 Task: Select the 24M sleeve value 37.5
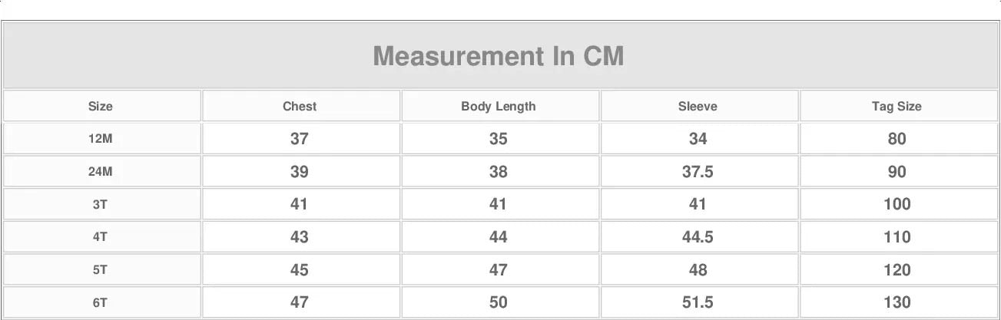point(698,172)
